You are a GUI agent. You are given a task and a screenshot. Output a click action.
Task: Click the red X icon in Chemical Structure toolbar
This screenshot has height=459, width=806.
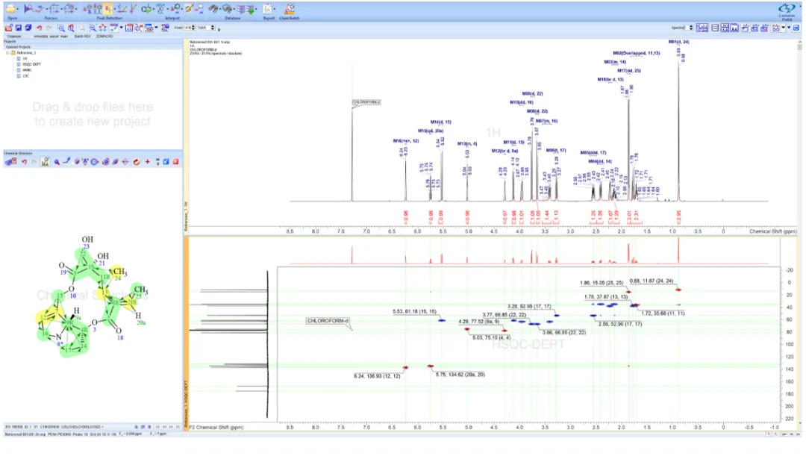pyautogui.click(x=176, y=162)
